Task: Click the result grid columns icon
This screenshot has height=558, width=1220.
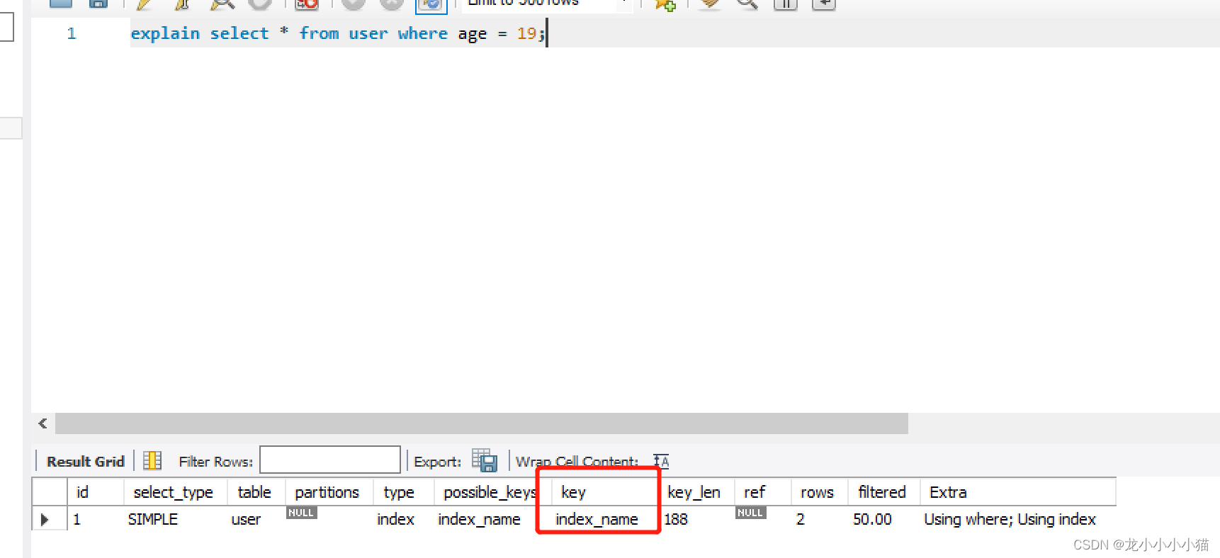Action: pos(152,461)
